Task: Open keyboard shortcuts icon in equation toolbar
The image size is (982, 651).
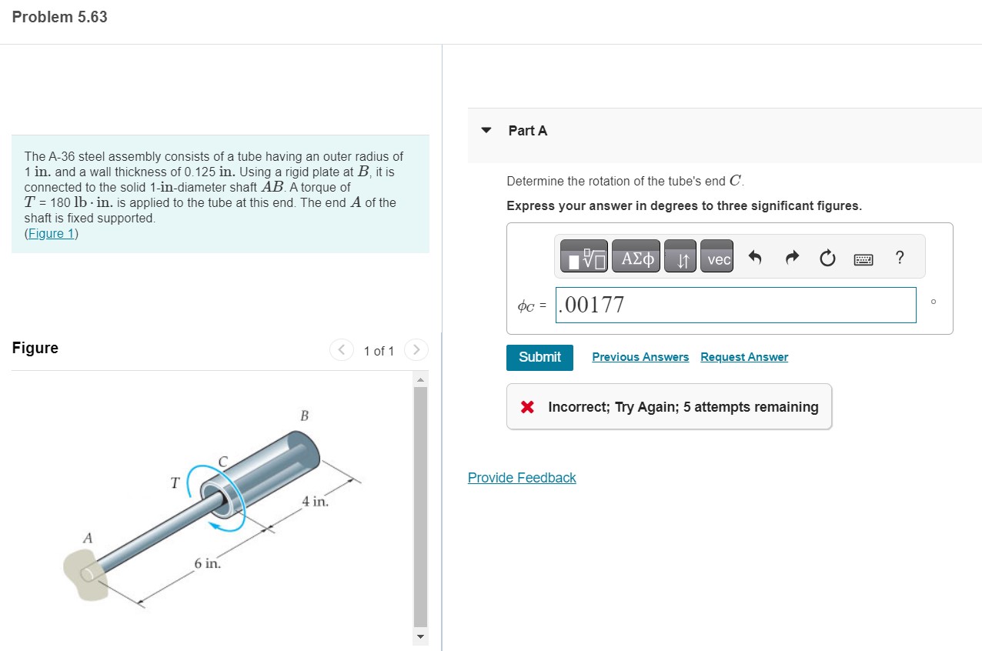Action: (x=863, y=259)
